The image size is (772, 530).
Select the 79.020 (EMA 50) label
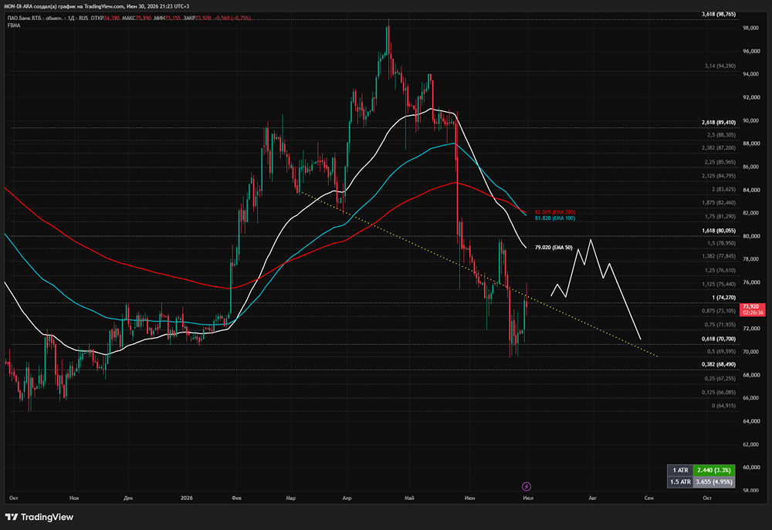(554, 248)
